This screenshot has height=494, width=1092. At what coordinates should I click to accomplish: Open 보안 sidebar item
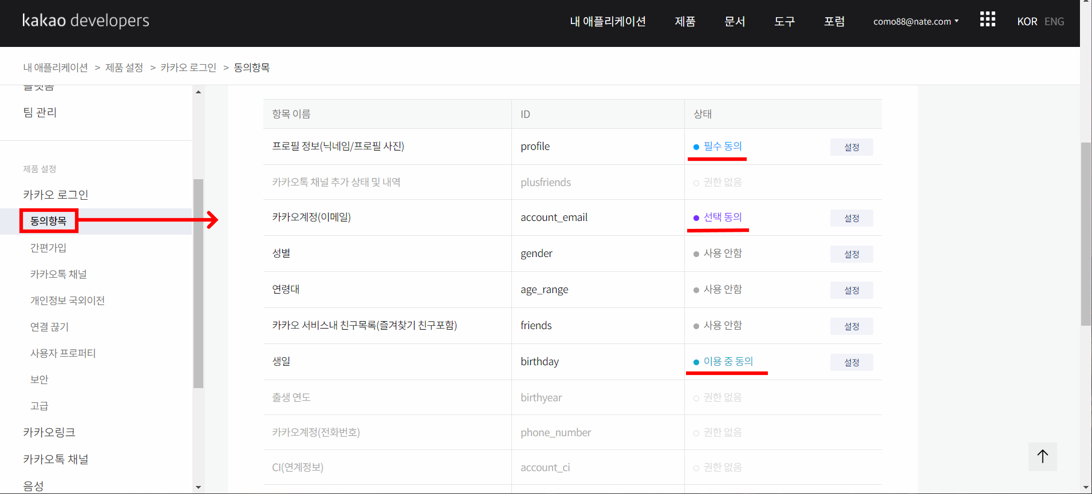point(40,380)
